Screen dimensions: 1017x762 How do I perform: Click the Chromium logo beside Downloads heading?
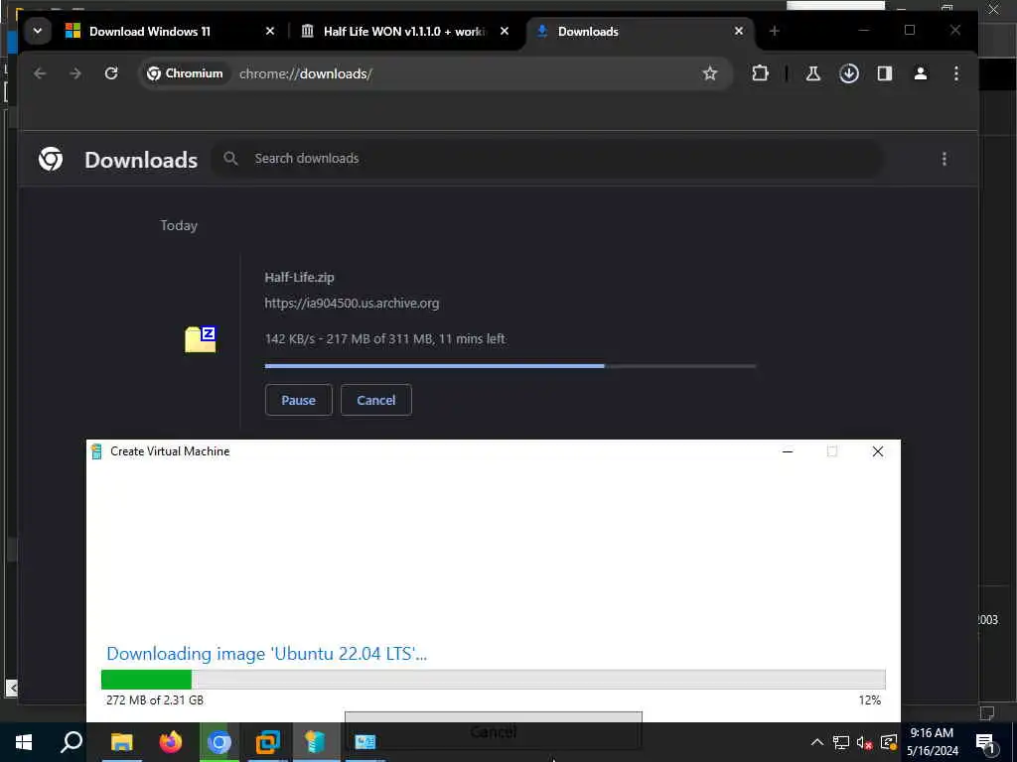click(51, 159)
